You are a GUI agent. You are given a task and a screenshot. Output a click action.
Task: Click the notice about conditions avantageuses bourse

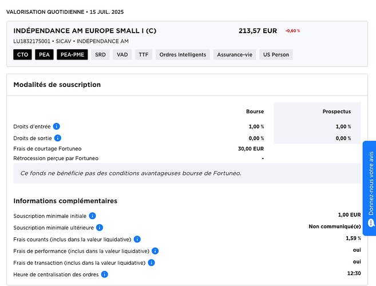[x=187, y=173]
